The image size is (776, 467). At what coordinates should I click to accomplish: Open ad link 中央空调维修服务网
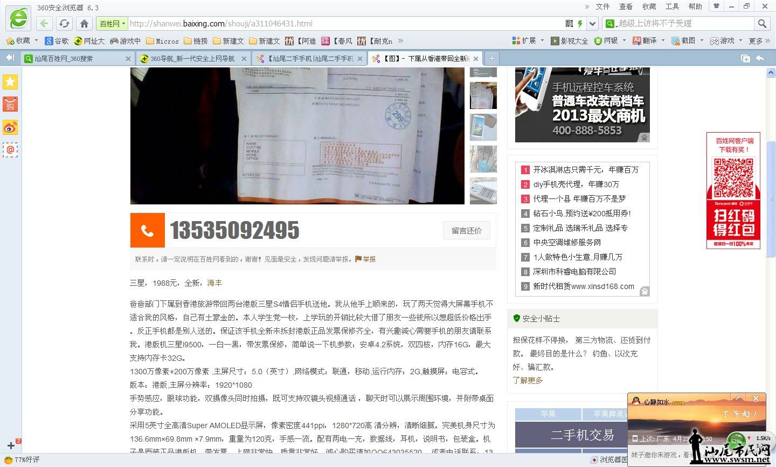coord(567,242)
